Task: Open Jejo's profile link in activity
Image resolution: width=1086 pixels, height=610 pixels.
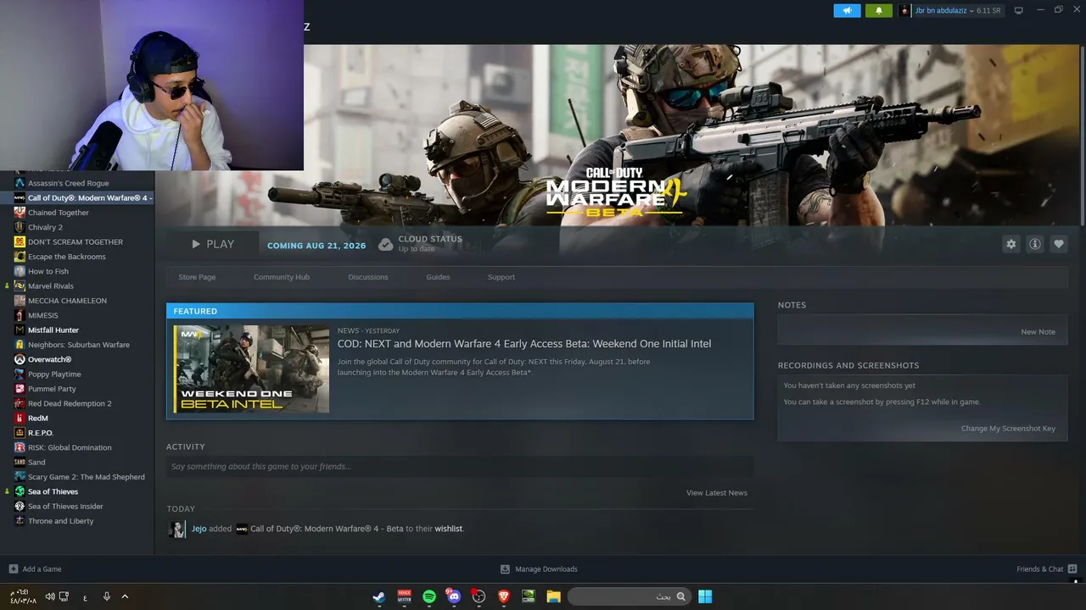Action: (x=199, y=529)
